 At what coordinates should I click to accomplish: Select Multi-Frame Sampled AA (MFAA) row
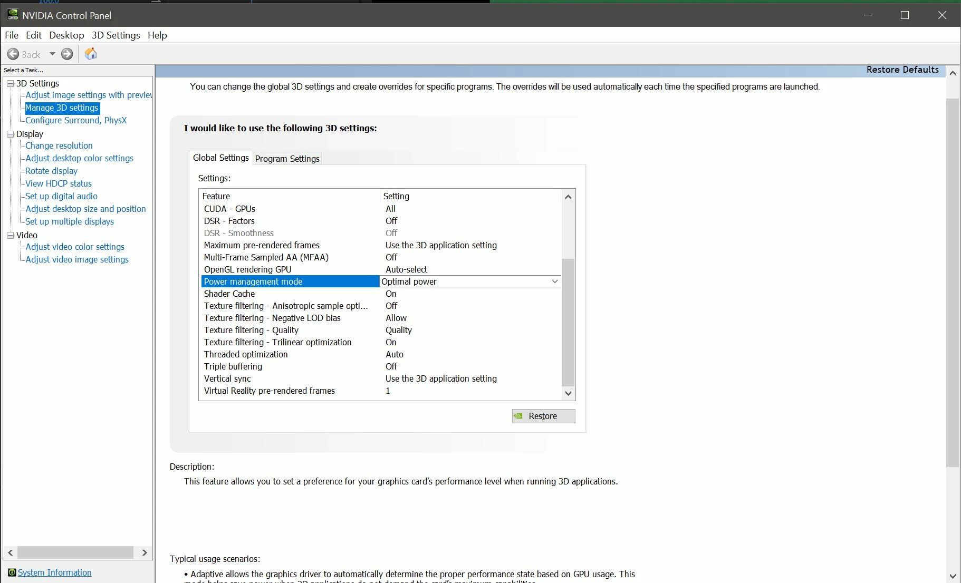point(380,257)
